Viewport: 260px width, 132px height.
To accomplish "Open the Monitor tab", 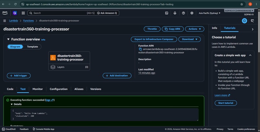I will [x=38, y=89].
